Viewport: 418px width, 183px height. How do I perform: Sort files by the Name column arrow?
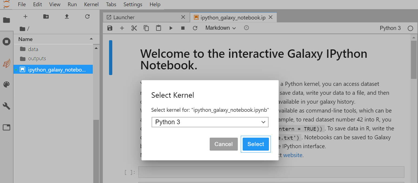[x=91, y=39]
